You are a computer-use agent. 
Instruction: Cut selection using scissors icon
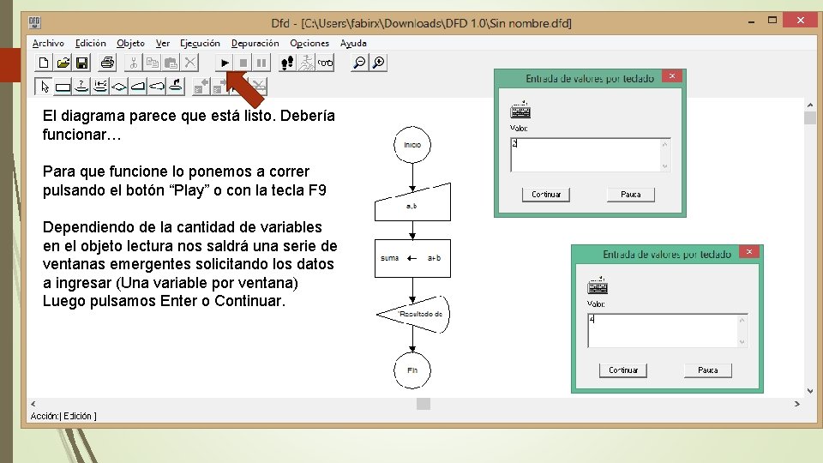pos(134,63)
